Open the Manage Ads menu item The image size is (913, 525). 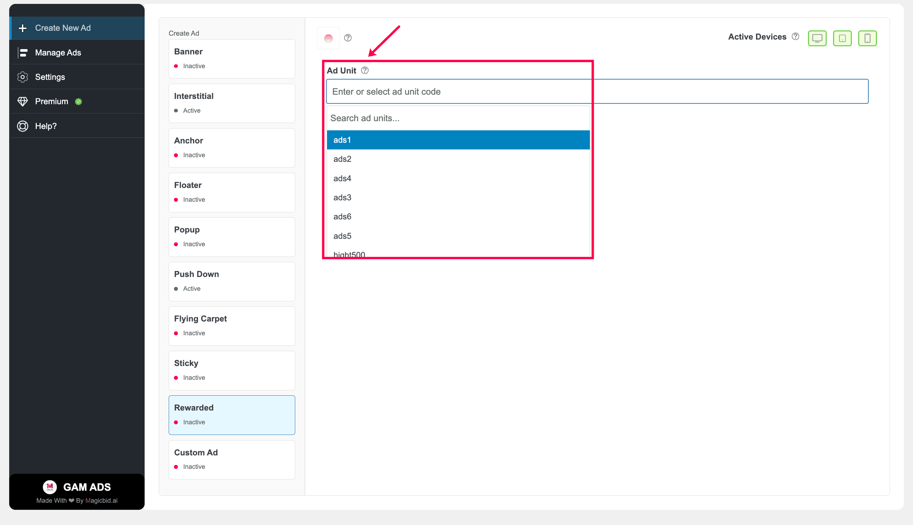point(77,53)
